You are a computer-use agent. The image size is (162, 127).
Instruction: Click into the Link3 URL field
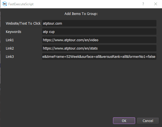99,56
